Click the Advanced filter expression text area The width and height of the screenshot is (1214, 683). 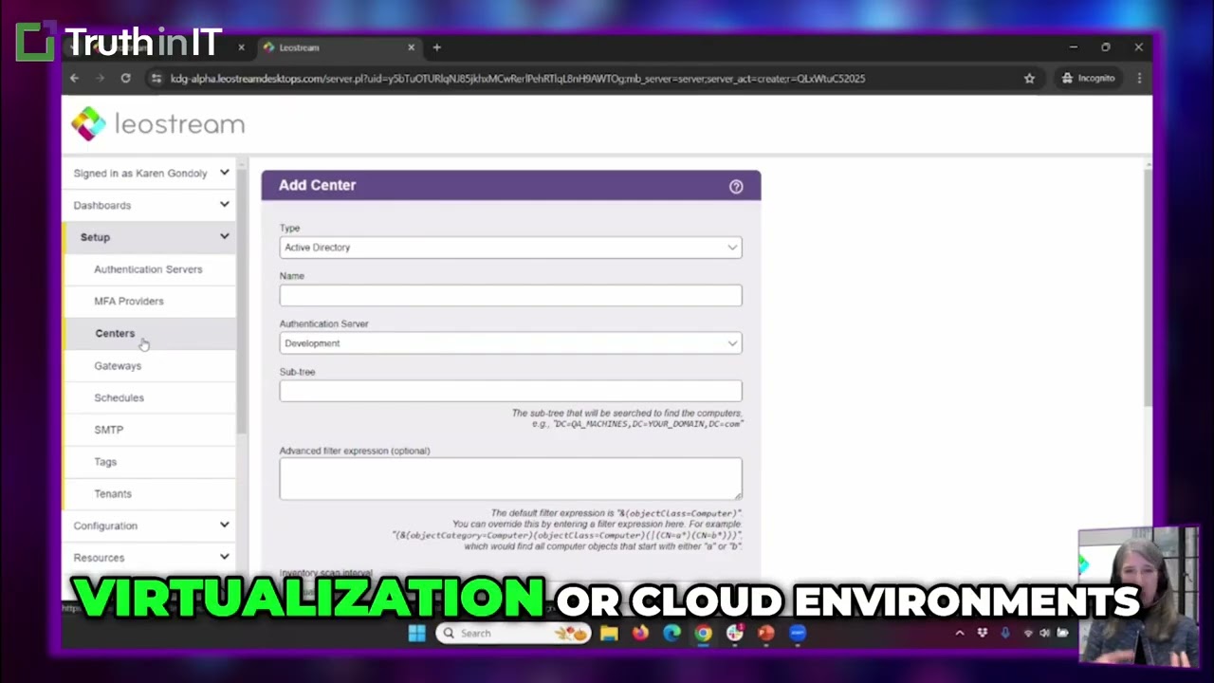(510, 478)
